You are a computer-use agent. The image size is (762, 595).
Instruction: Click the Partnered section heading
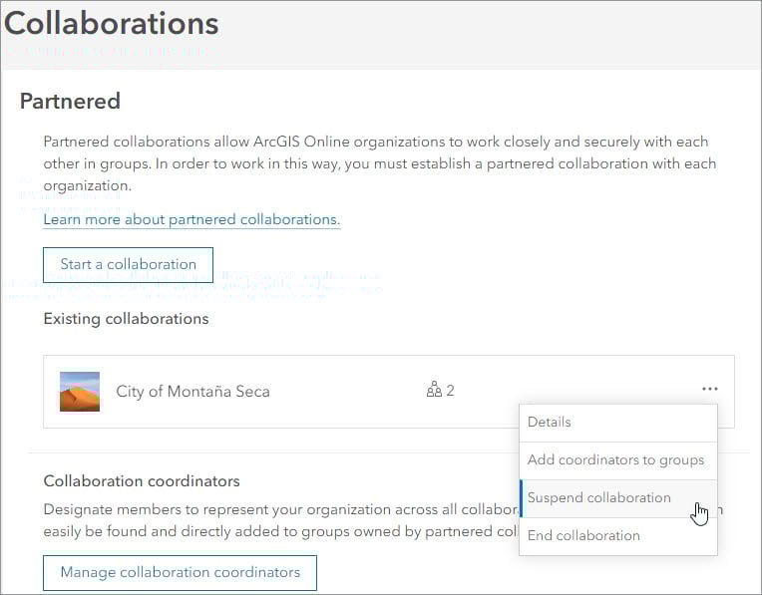[x=70, y=101]
